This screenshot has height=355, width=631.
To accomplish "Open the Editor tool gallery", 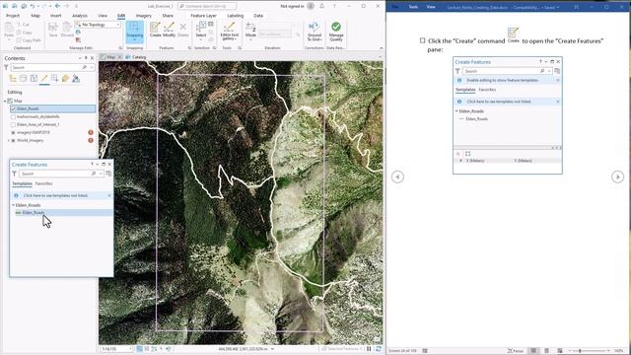I will point(230,31).
